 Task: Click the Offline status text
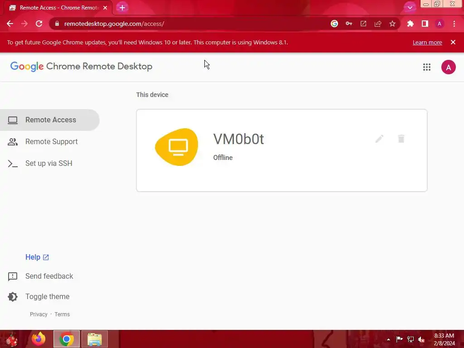223,158
